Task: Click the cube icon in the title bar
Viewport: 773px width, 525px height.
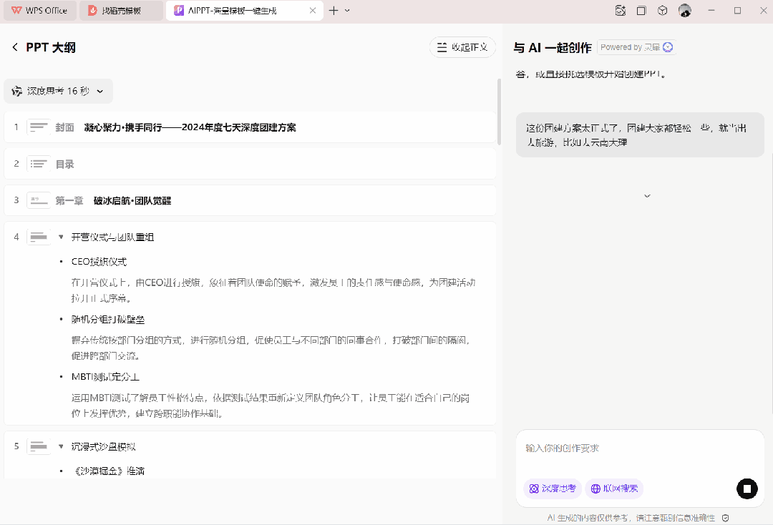Action: [663, 11]
